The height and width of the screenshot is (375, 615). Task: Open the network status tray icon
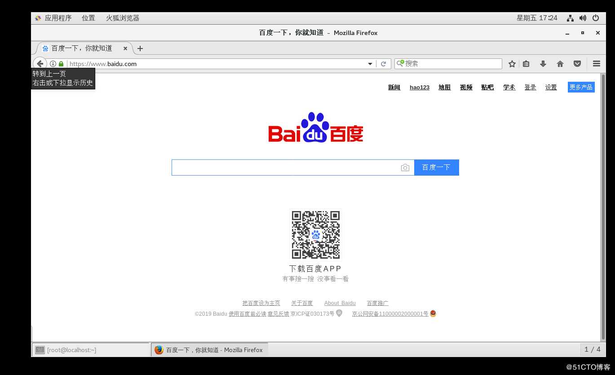pos(570,18)
